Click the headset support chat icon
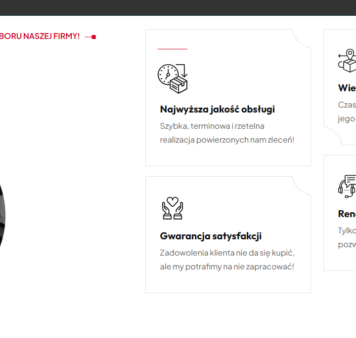 [347, 186]
